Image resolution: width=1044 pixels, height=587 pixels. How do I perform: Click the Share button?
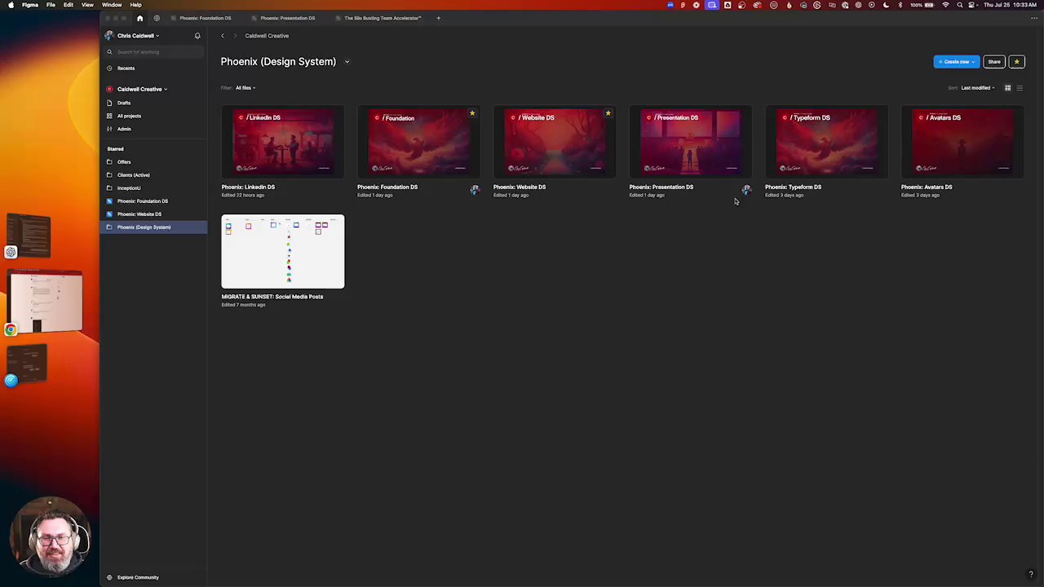click(994, 62)
